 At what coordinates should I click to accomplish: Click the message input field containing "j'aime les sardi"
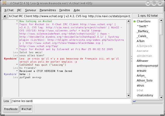pyautogui.click(x=71, y=101)
